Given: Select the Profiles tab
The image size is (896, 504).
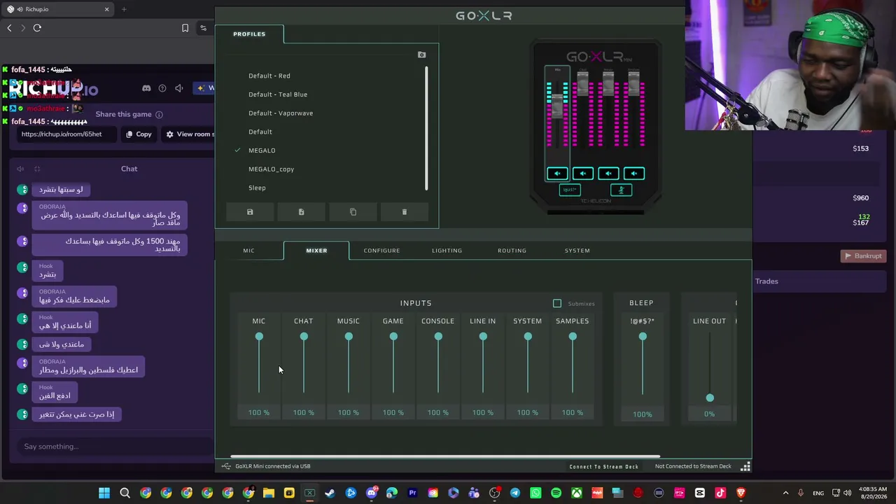Looking at the screenshot, I should (249, 34).
